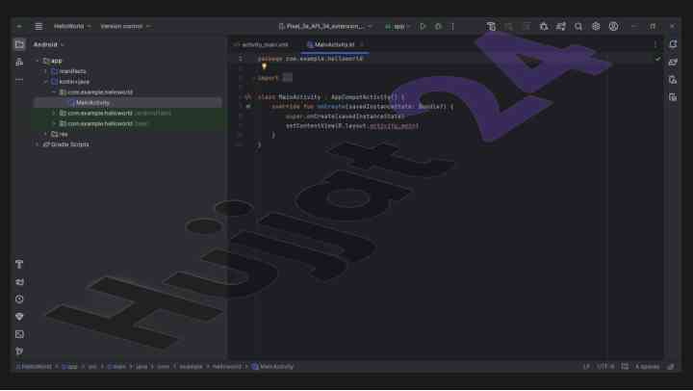Switch to activity_main.xml tab

point(261,44)
